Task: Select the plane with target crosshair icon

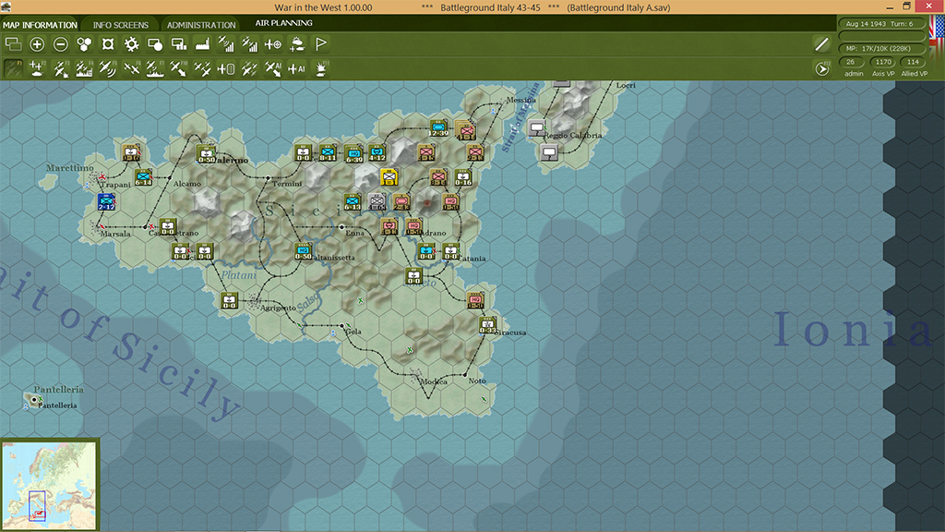Action: [273, 44]
